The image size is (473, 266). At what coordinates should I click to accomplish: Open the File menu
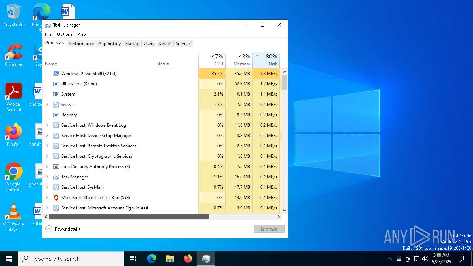(x=48, y=34)
